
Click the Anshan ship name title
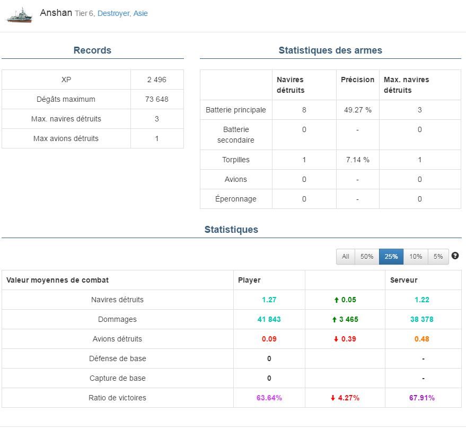[x=56, y=13]
